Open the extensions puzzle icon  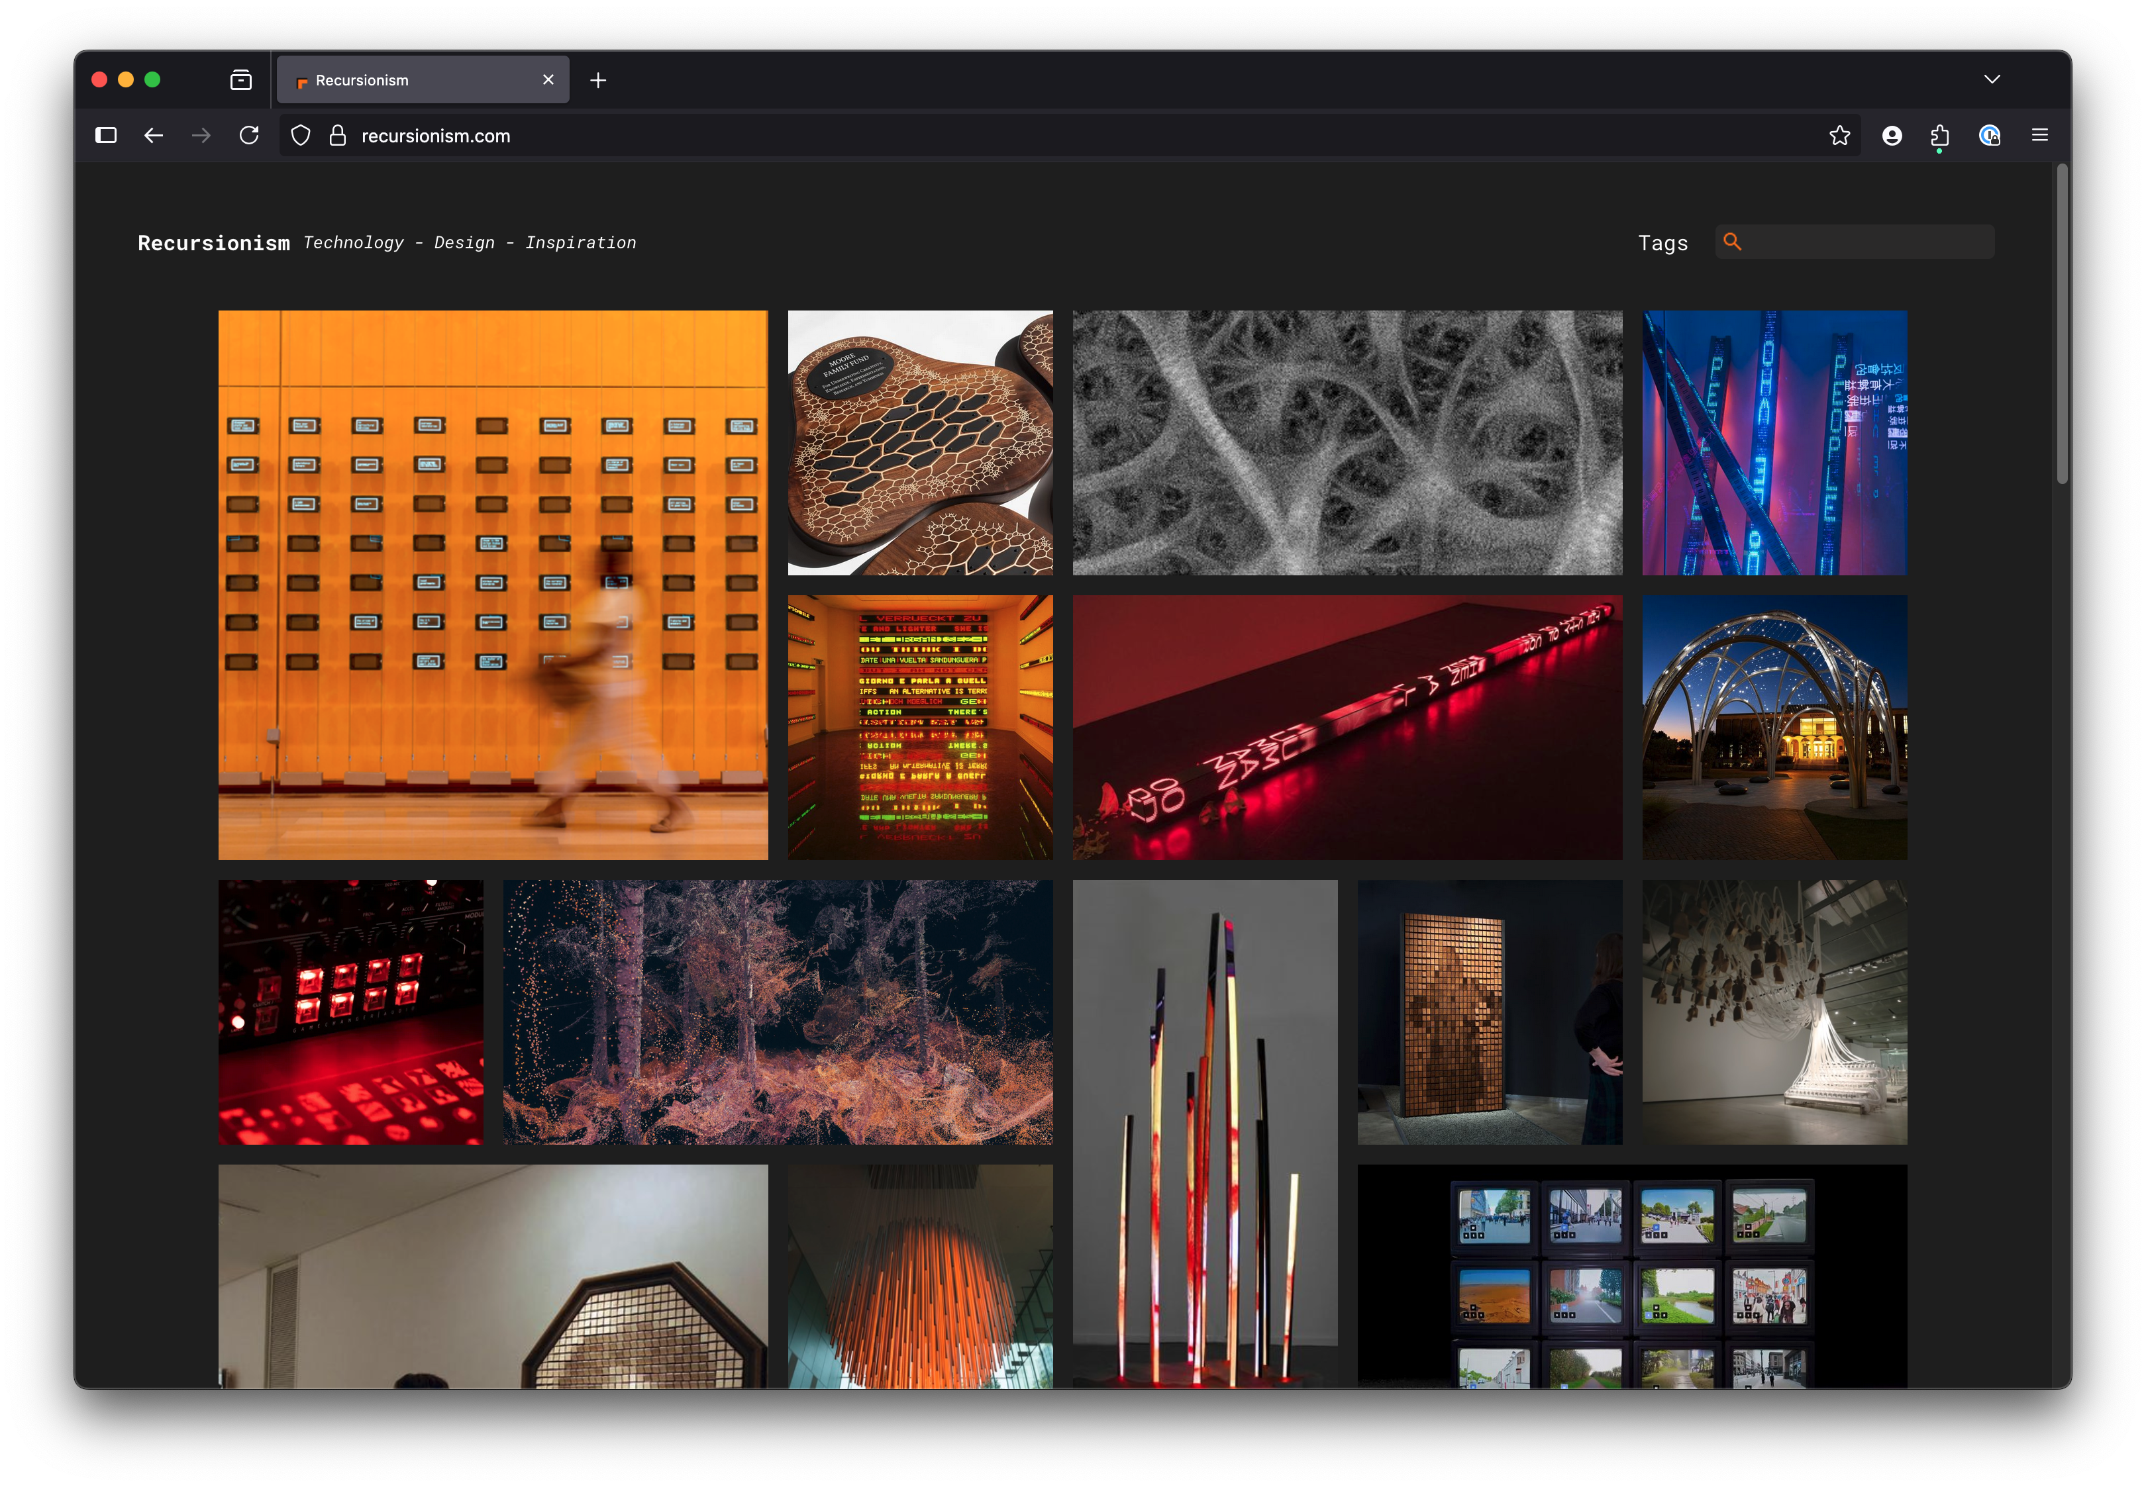[x=1939, y=136]
